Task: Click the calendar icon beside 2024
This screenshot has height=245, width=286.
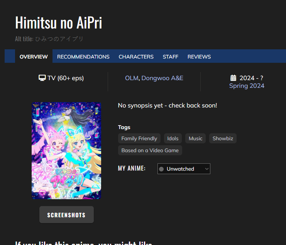Action: point(233,78)
